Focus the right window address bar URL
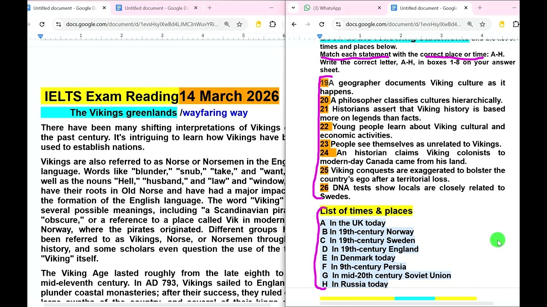The width and height of the screenshot is (547, 307). 403,24
